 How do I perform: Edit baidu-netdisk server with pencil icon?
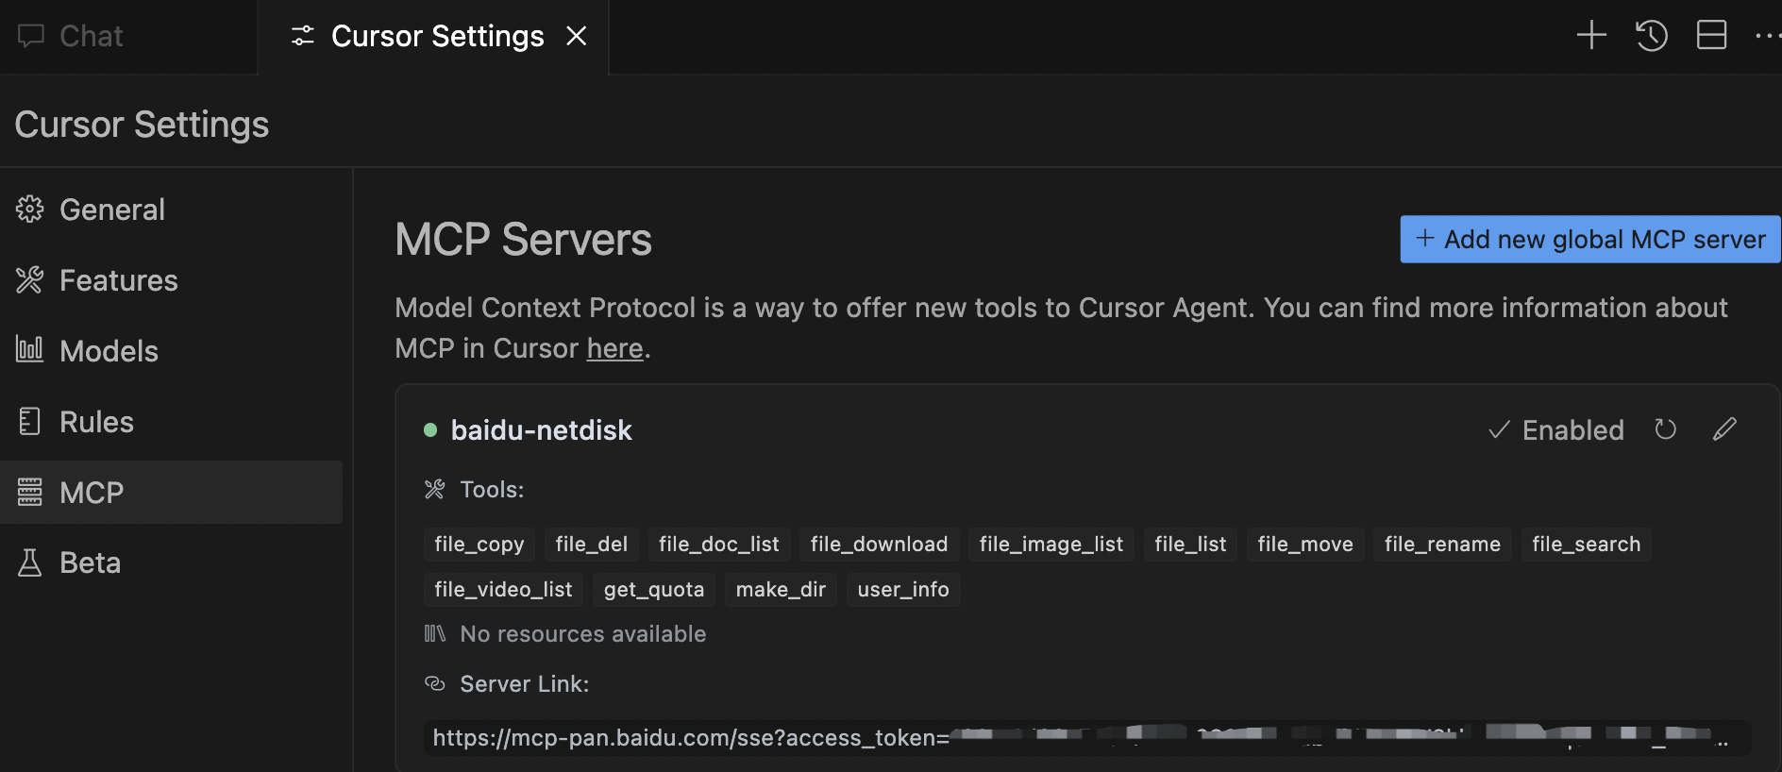coord(1724,429)
